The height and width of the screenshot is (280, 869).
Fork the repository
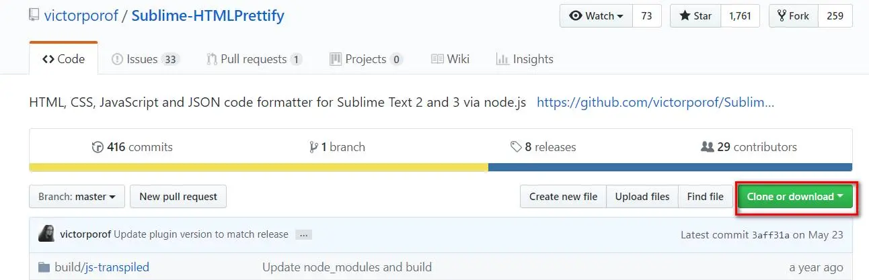tap(794, 16)
